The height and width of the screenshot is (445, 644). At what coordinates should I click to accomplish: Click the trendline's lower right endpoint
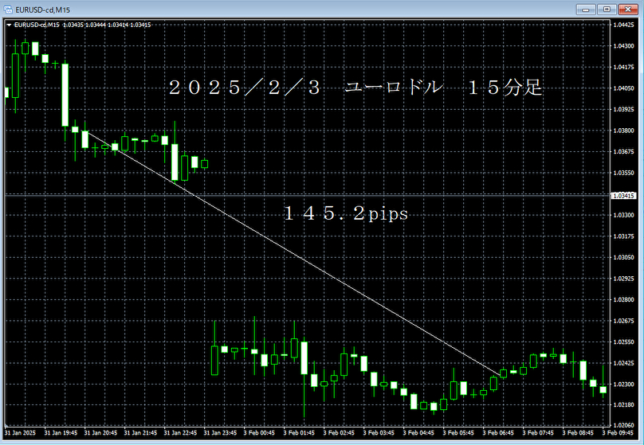502,373
